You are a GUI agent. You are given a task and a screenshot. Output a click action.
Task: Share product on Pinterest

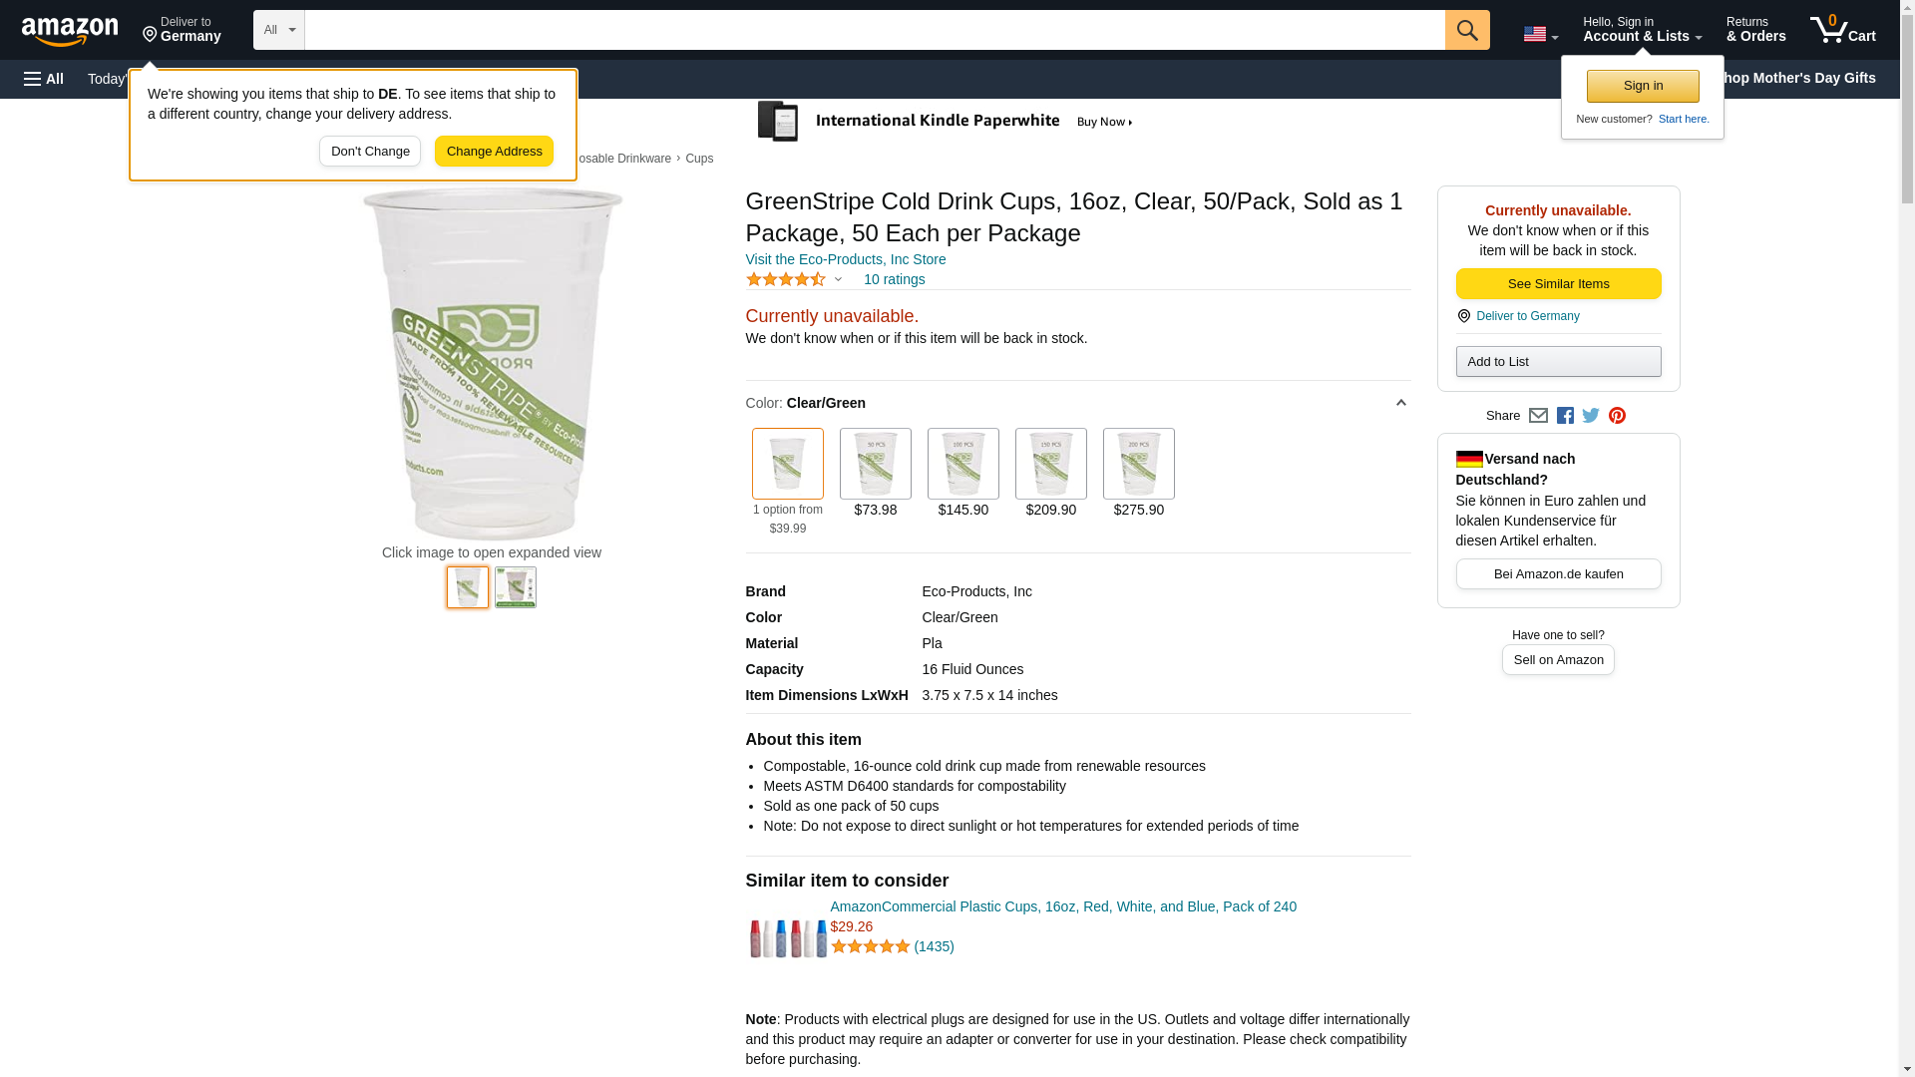[x=1617, y=416]
